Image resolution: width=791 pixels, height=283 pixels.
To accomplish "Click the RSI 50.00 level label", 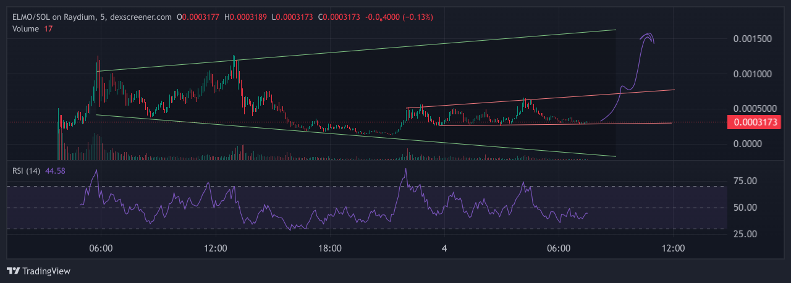I will coord(745,207).
